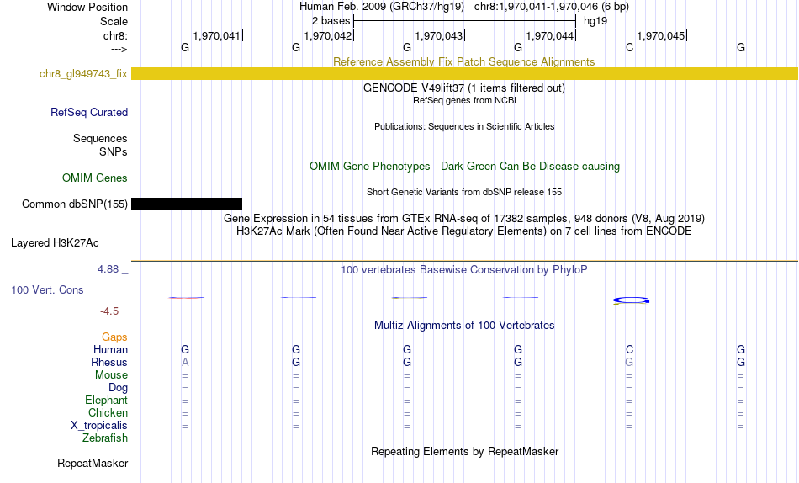799x483 pixels.
Task: Click the yellow chr8_gl949743_fix alignment bar
Action: point(464,73)
